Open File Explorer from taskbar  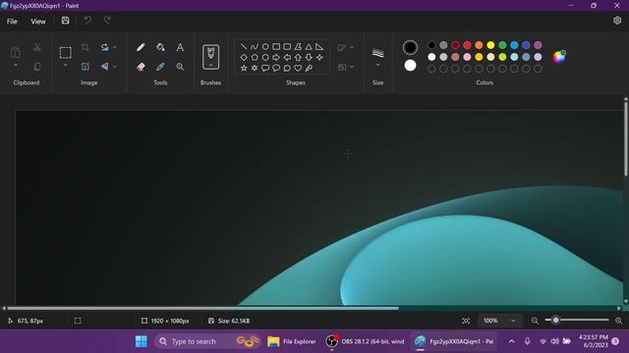coord(292,341)
